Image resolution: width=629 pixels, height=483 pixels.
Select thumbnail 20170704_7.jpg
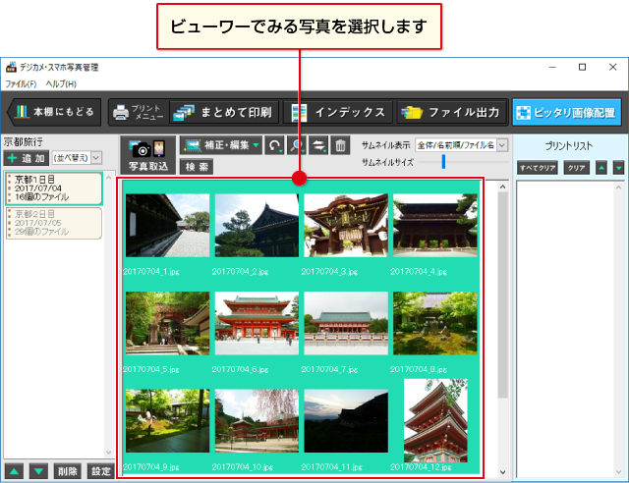(346, 323)
